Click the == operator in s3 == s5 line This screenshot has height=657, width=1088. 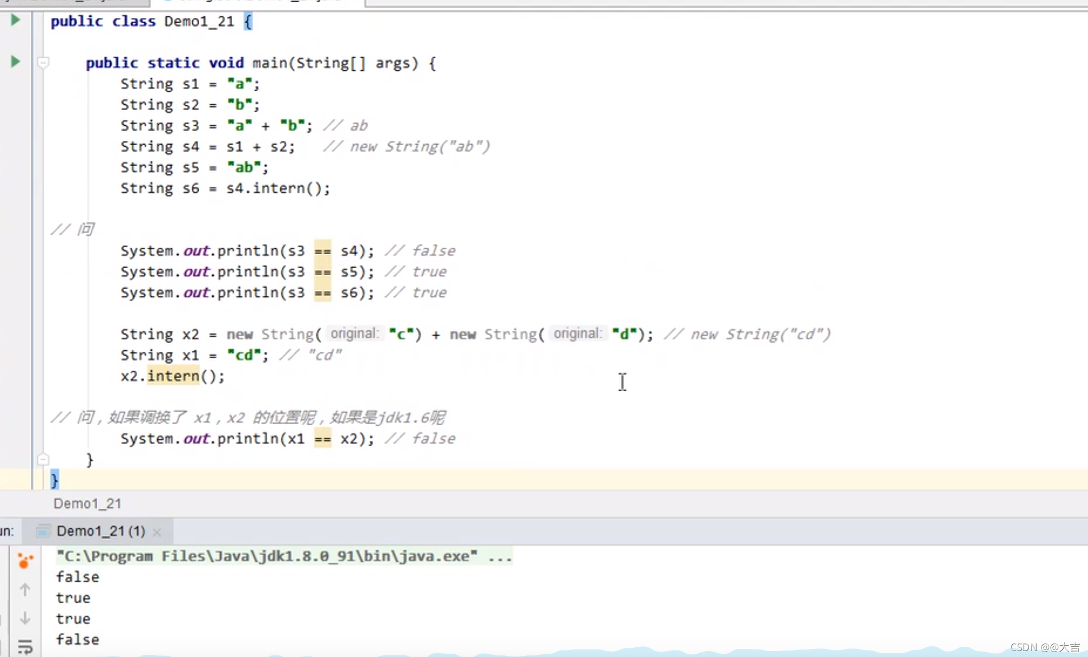point(323,272)
